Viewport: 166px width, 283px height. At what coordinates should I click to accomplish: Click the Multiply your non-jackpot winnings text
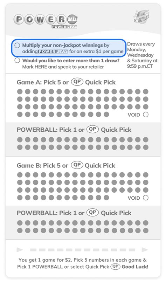(62, 45)
